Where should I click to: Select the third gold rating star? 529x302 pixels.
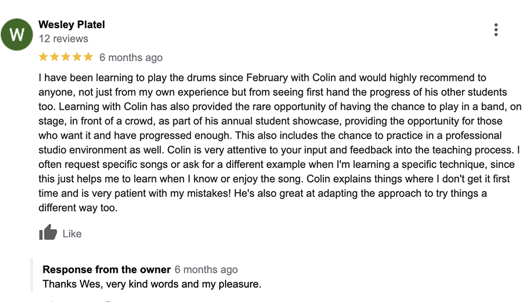click(x=66, y=56)
